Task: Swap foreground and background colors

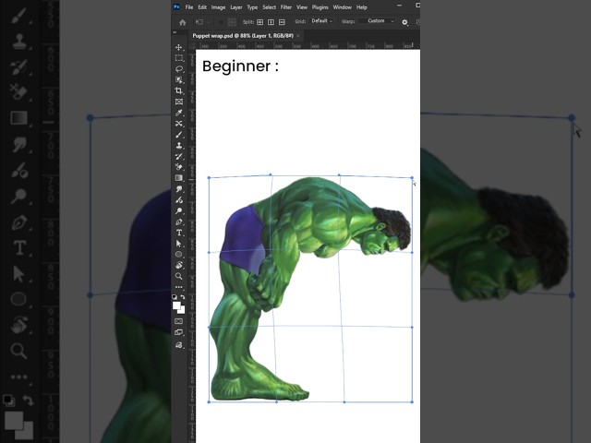Action: pos(183,297)
